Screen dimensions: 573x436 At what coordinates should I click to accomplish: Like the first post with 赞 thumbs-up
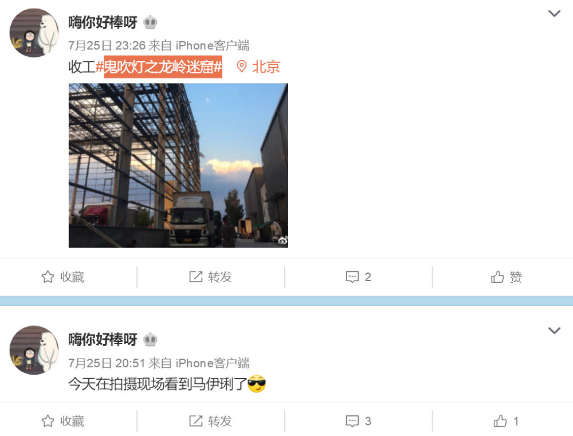(x=506, y=277)
